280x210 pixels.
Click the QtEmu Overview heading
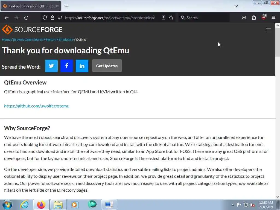click(25, 83)
